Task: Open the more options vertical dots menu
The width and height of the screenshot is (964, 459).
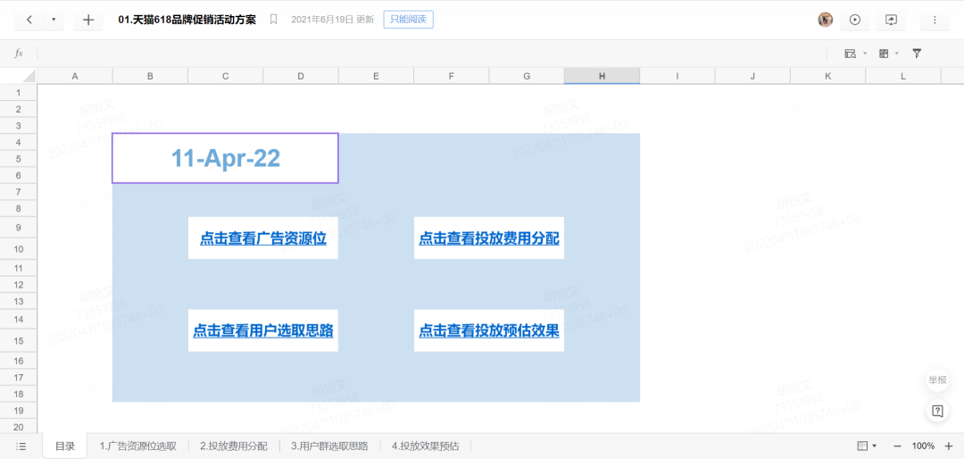Action: 935,20
